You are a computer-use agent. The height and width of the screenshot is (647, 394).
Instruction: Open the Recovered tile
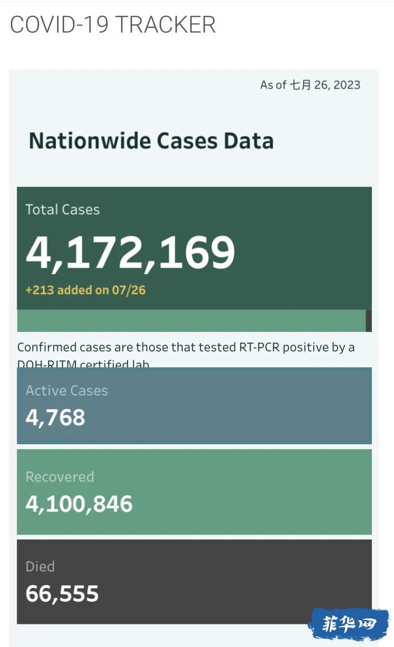[x=194, y=492]
